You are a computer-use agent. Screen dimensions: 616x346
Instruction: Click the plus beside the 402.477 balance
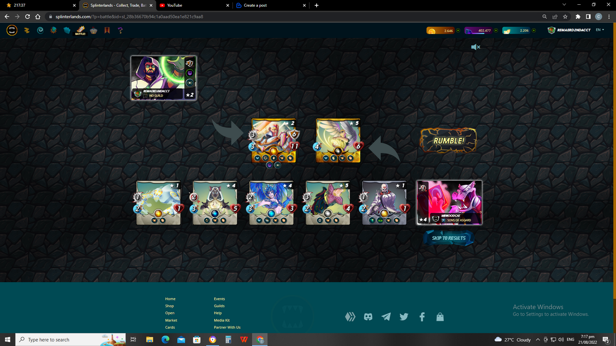496,30
